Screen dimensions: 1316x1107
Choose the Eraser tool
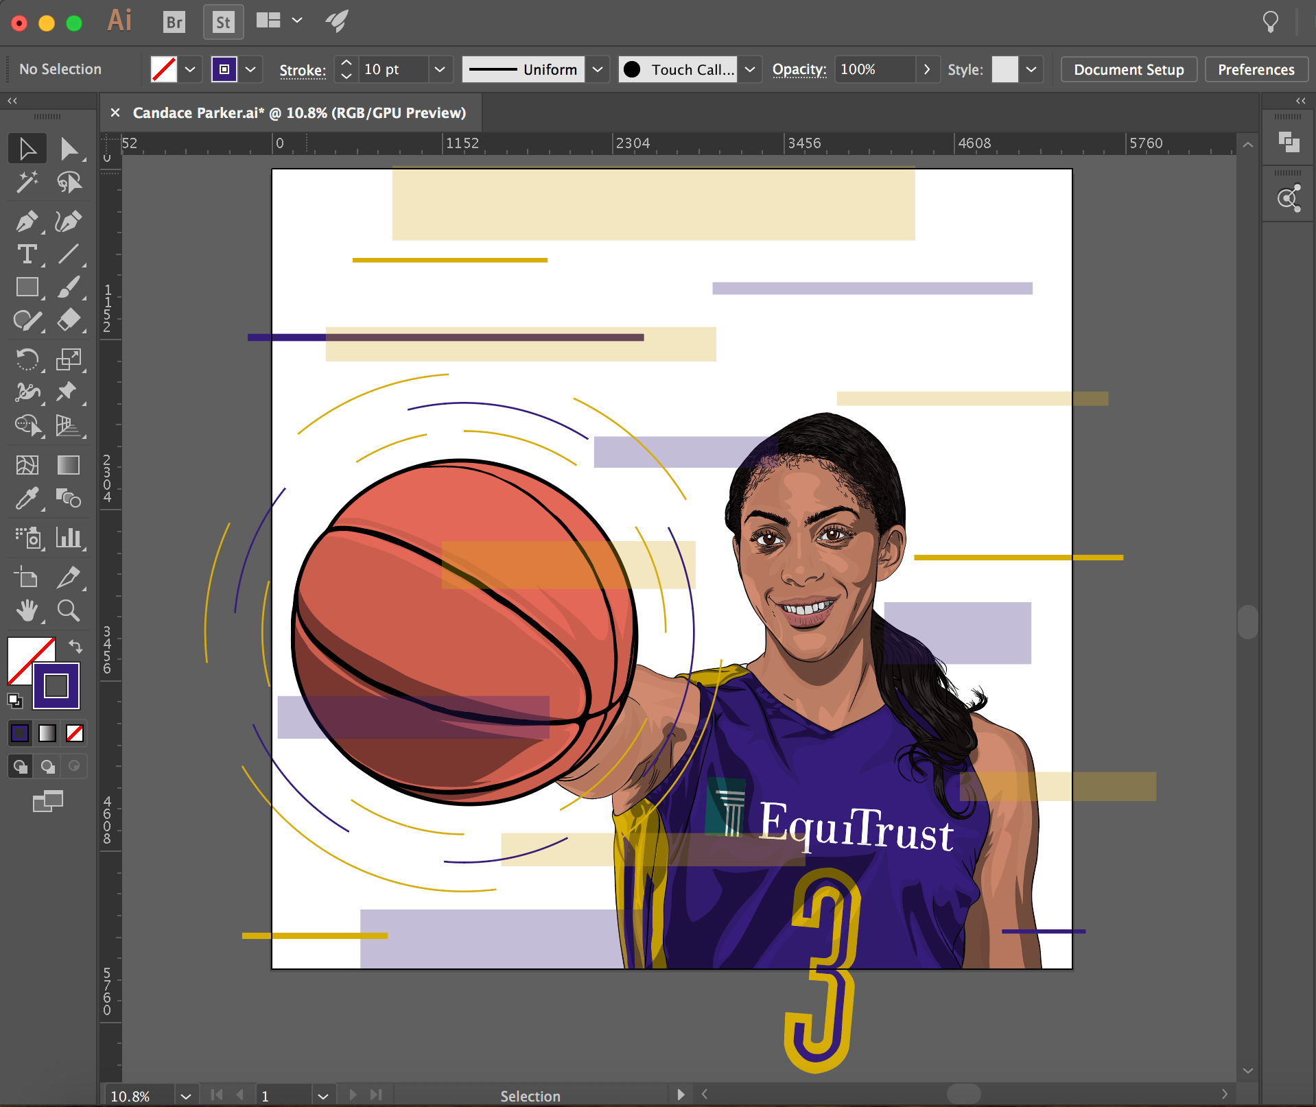click(69, 320)
